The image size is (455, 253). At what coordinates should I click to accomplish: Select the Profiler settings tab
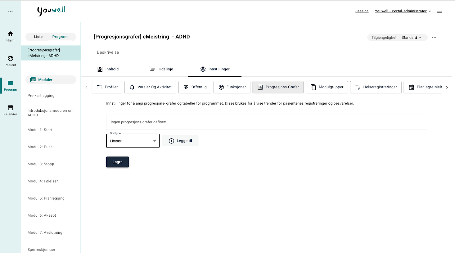coord(107,87)
